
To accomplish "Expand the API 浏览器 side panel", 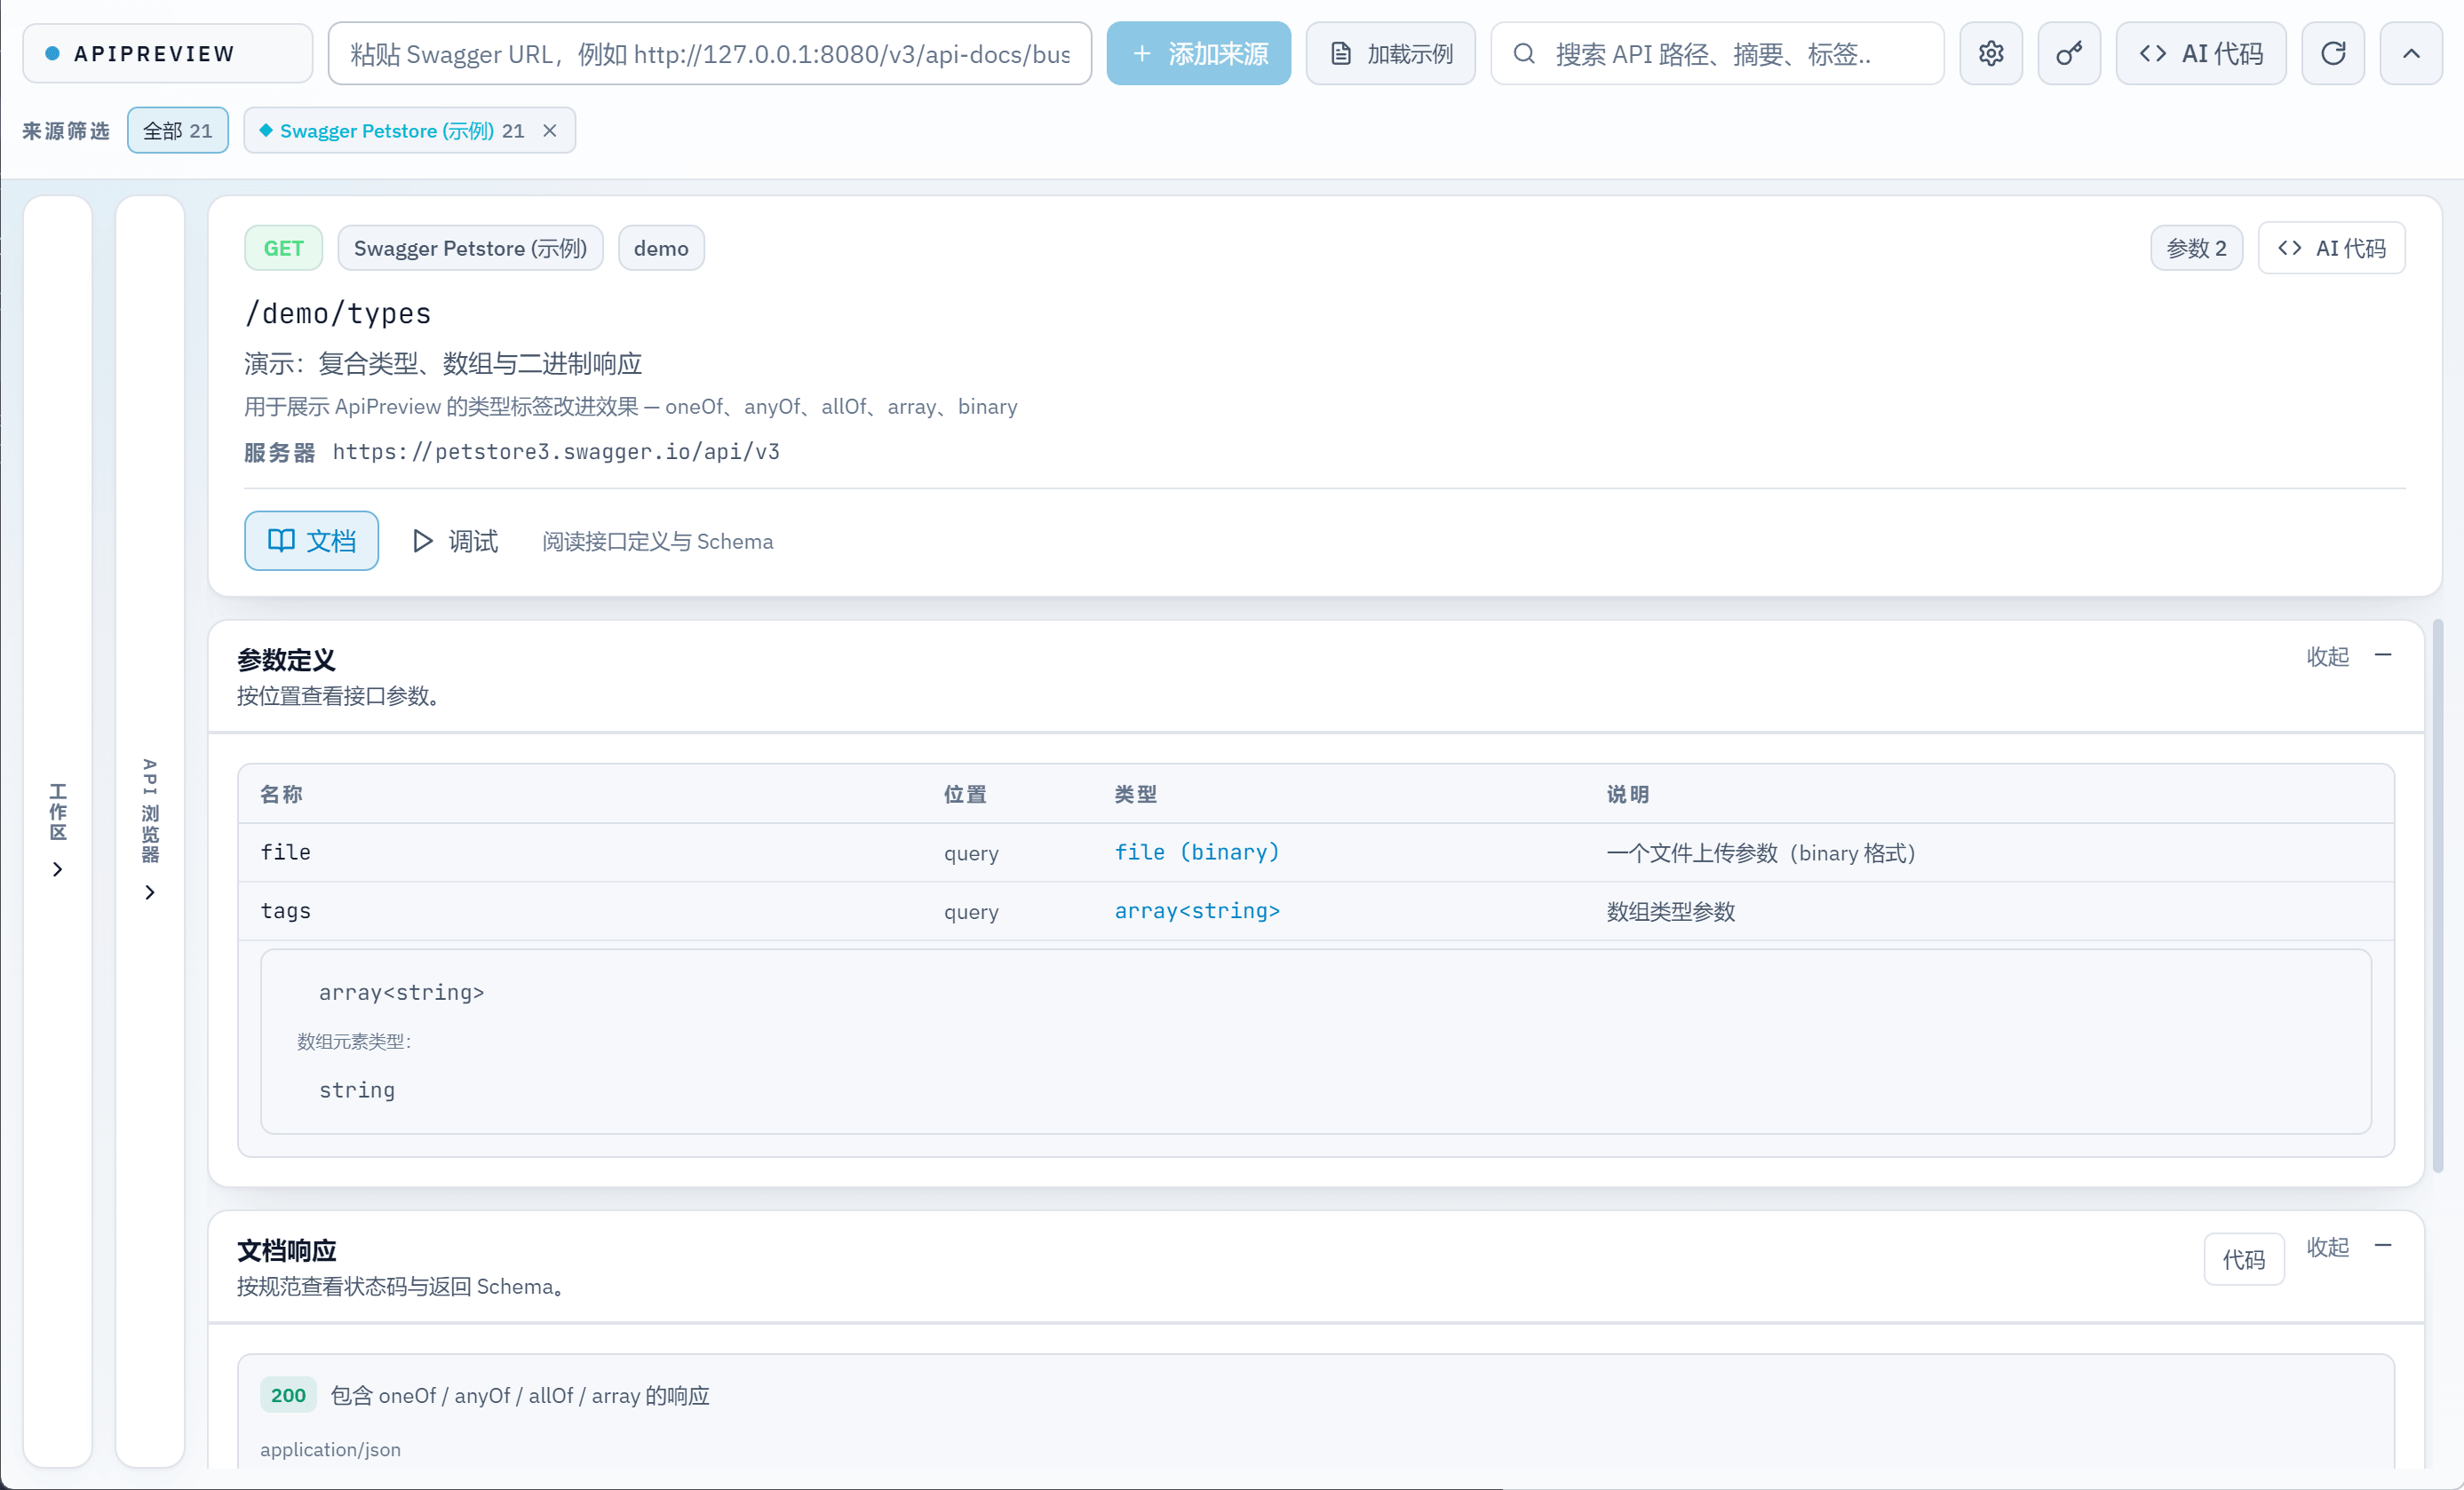I will click(149, 830).
